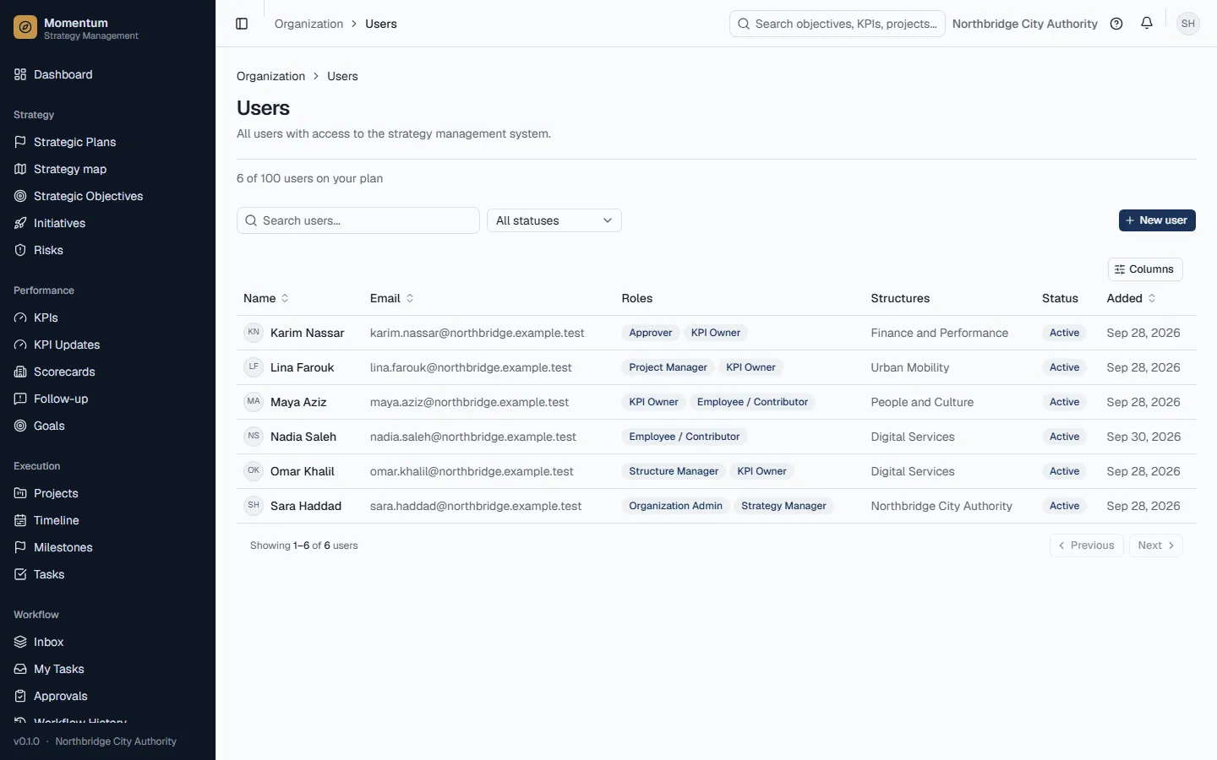The width and height of the screenshot is (1217, 760).
Task: Click Nadia Saleh's NS avatar
Action: tap(254, 437)
